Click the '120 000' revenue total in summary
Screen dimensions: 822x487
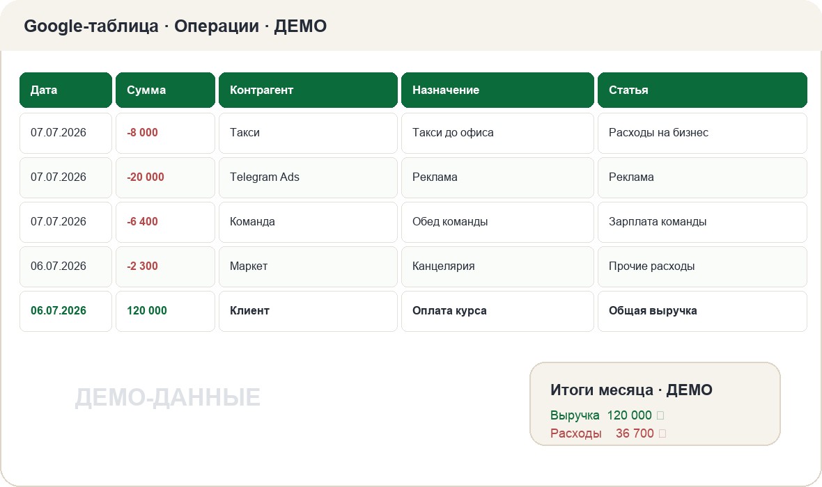(629, 415)
